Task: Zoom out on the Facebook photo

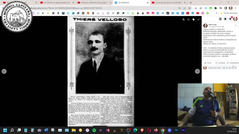Action: click(x=189, y=20)
